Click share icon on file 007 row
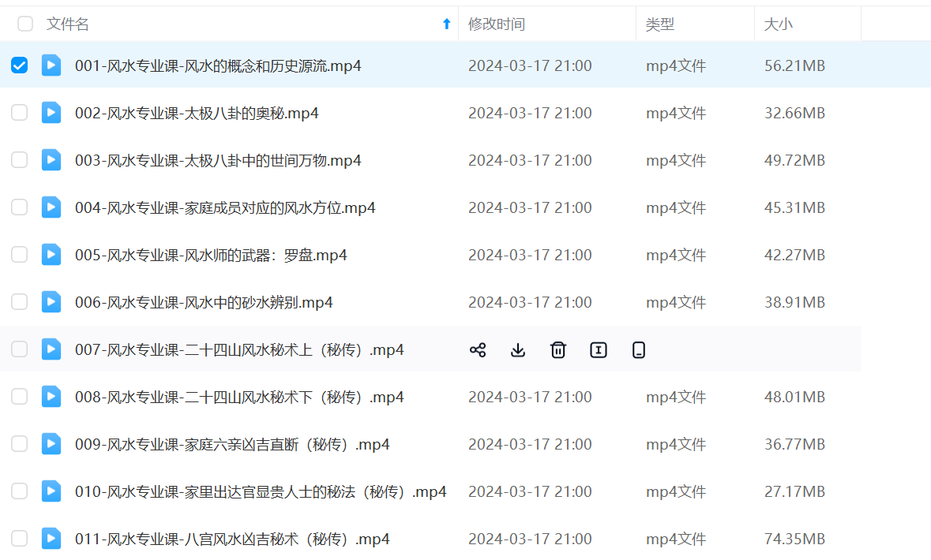The height and width of the screenshot is (560, 931). point(478,350)
